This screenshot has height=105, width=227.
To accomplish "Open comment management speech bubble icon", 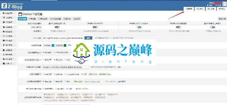I will (4, 36).
